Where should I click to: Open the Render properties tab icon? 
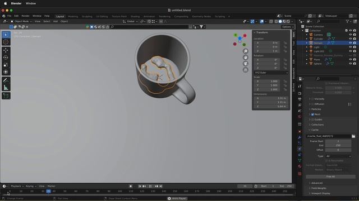[300, 93]
